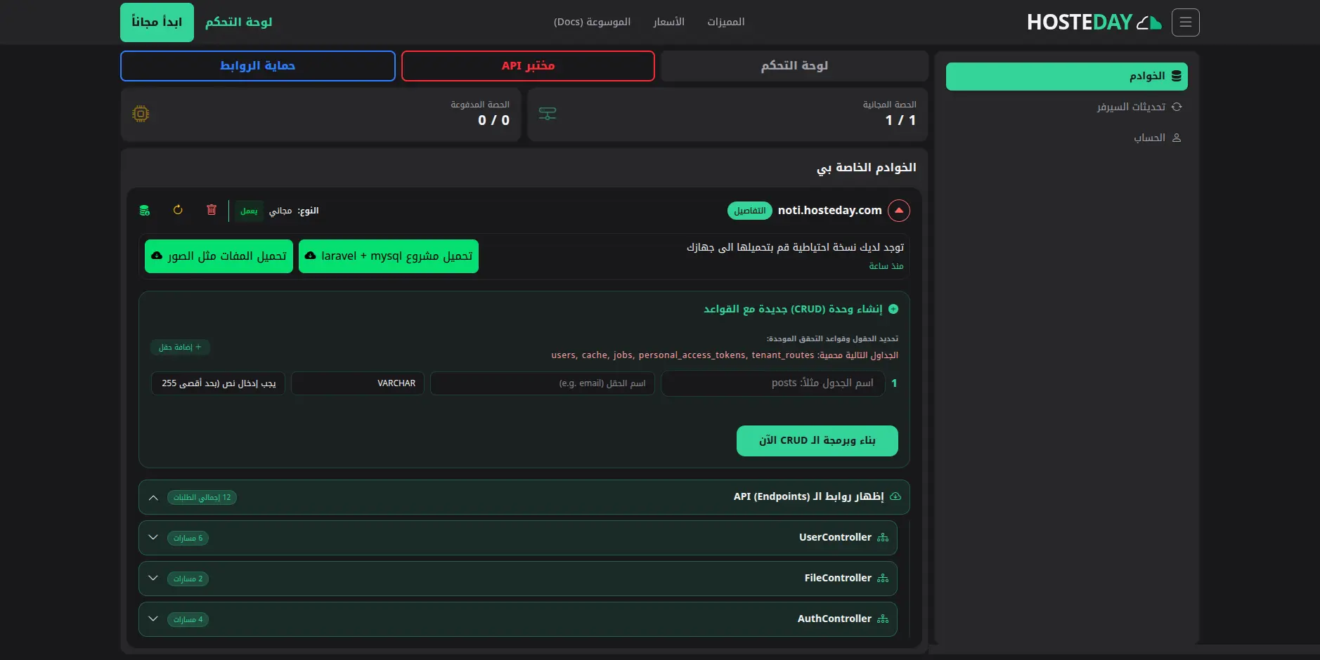Viewport: 1320px width, 660px height.
Task: Click the 12 إجمالي الطلبات badge
Action: tap(202, 498)
